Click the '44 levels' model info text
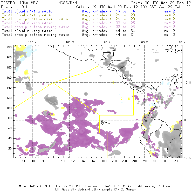The height and width of the screenshot is (192, 192). click(x=147, y=186)
